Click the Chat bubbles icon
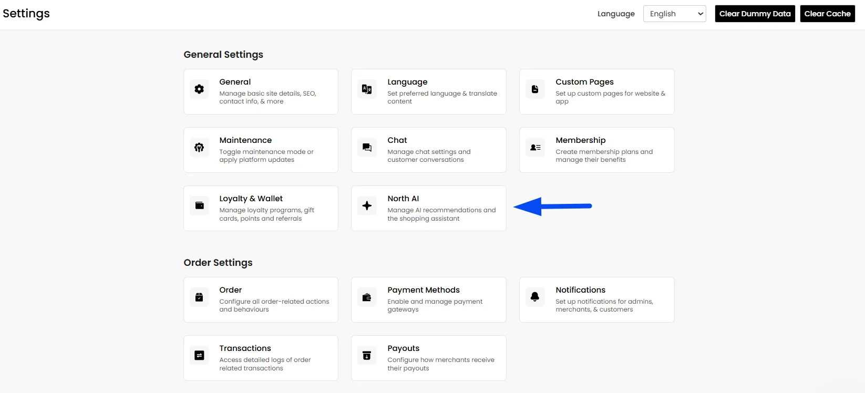 [x=367, y=148]
